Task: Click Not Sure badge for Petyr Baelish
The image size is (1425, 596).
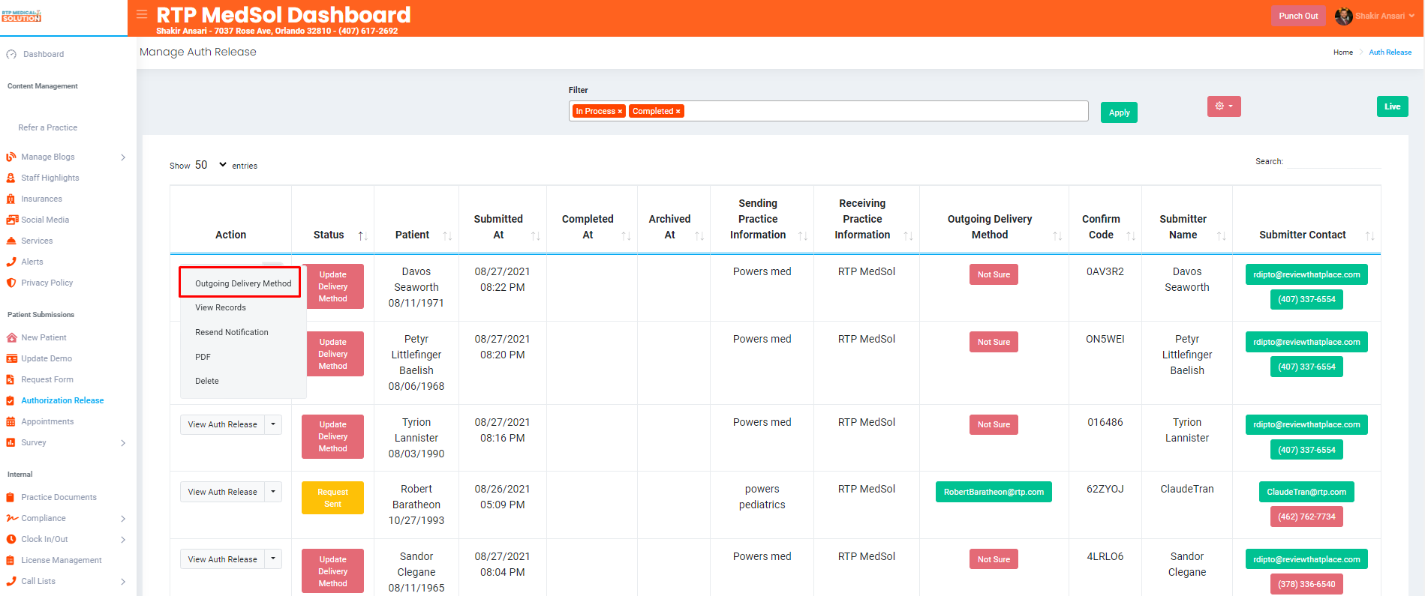Action: (x=994, y=342)
